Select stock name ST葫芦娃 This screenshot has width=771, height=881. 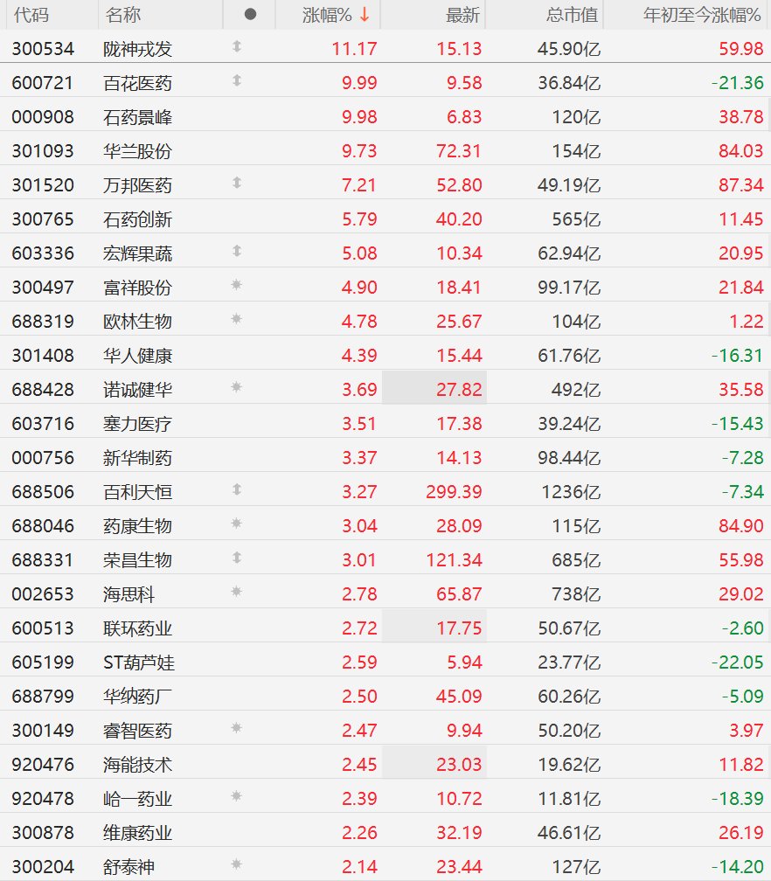pyautogui.click(x=139, y=662)
